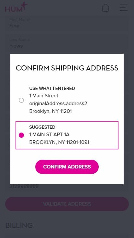134x238 pixels.
Task: Click the First Name field containing Fine
Action: [67, 23]
